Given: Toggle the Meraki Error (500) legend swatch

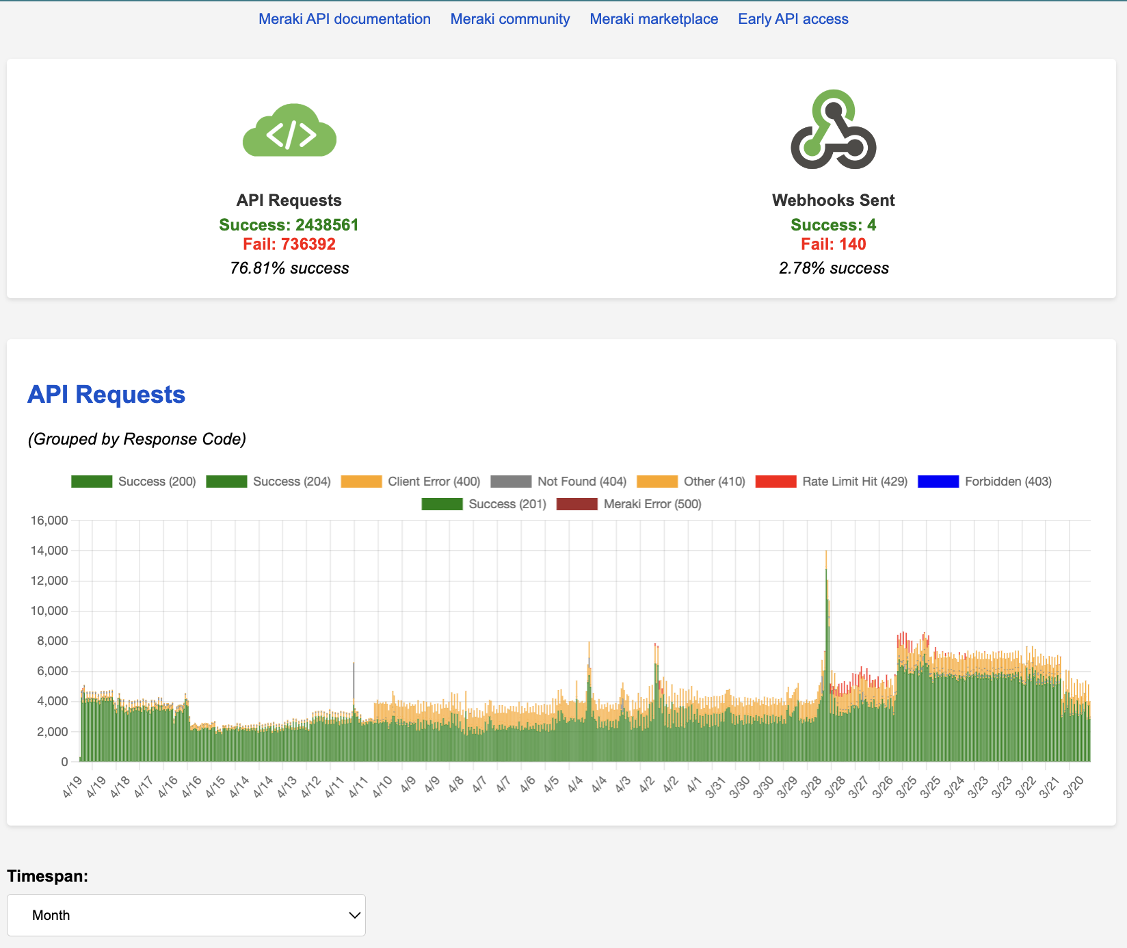Looking at the screenshot, I should pos(576,504).
